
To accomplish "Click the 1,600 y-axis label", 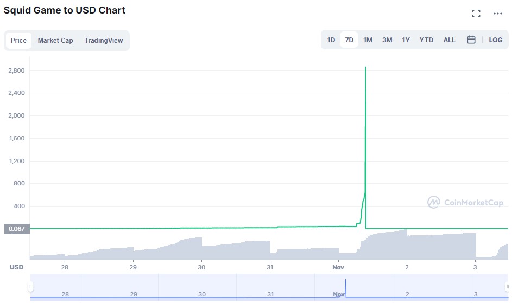I will (x=17, y=138).
